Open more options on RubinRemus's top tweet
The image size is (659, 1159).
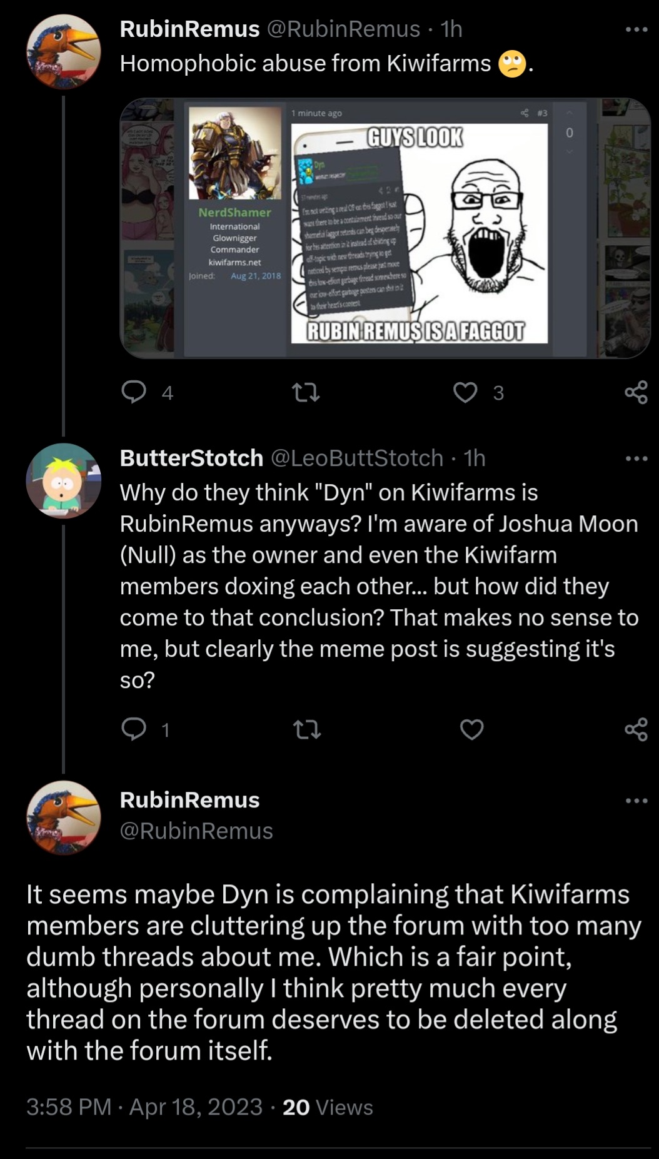[637, 29]
